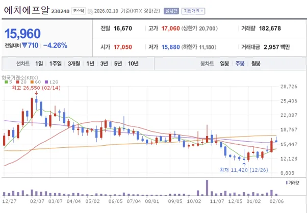Click the 고가 value 17,060
This screenshot has width=307, height=213.
(170, 29)
